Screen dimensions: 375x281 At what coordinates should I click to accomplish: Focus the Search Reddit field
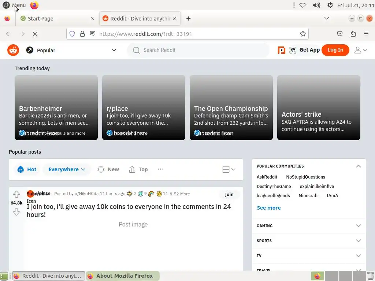[198, 50]
